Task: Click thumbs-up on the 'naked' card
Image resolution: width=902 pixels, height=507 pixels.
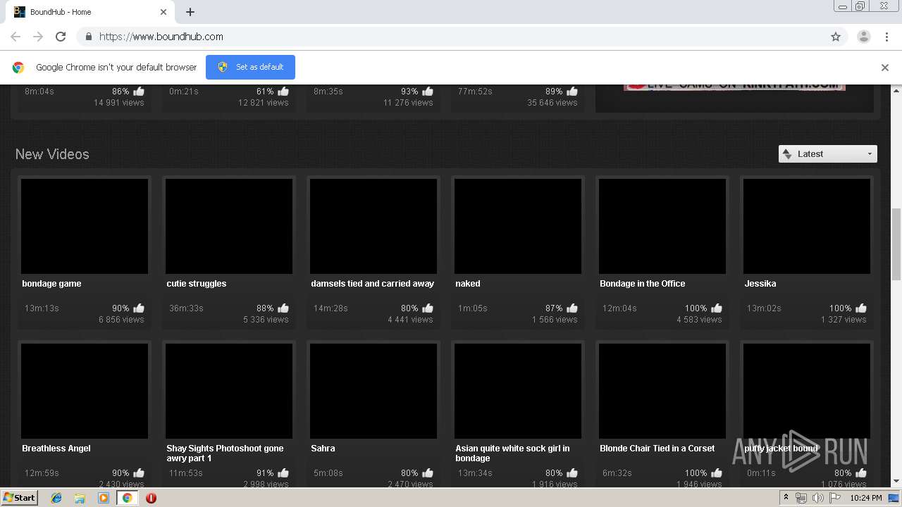Action: click(x=572, y=308)
